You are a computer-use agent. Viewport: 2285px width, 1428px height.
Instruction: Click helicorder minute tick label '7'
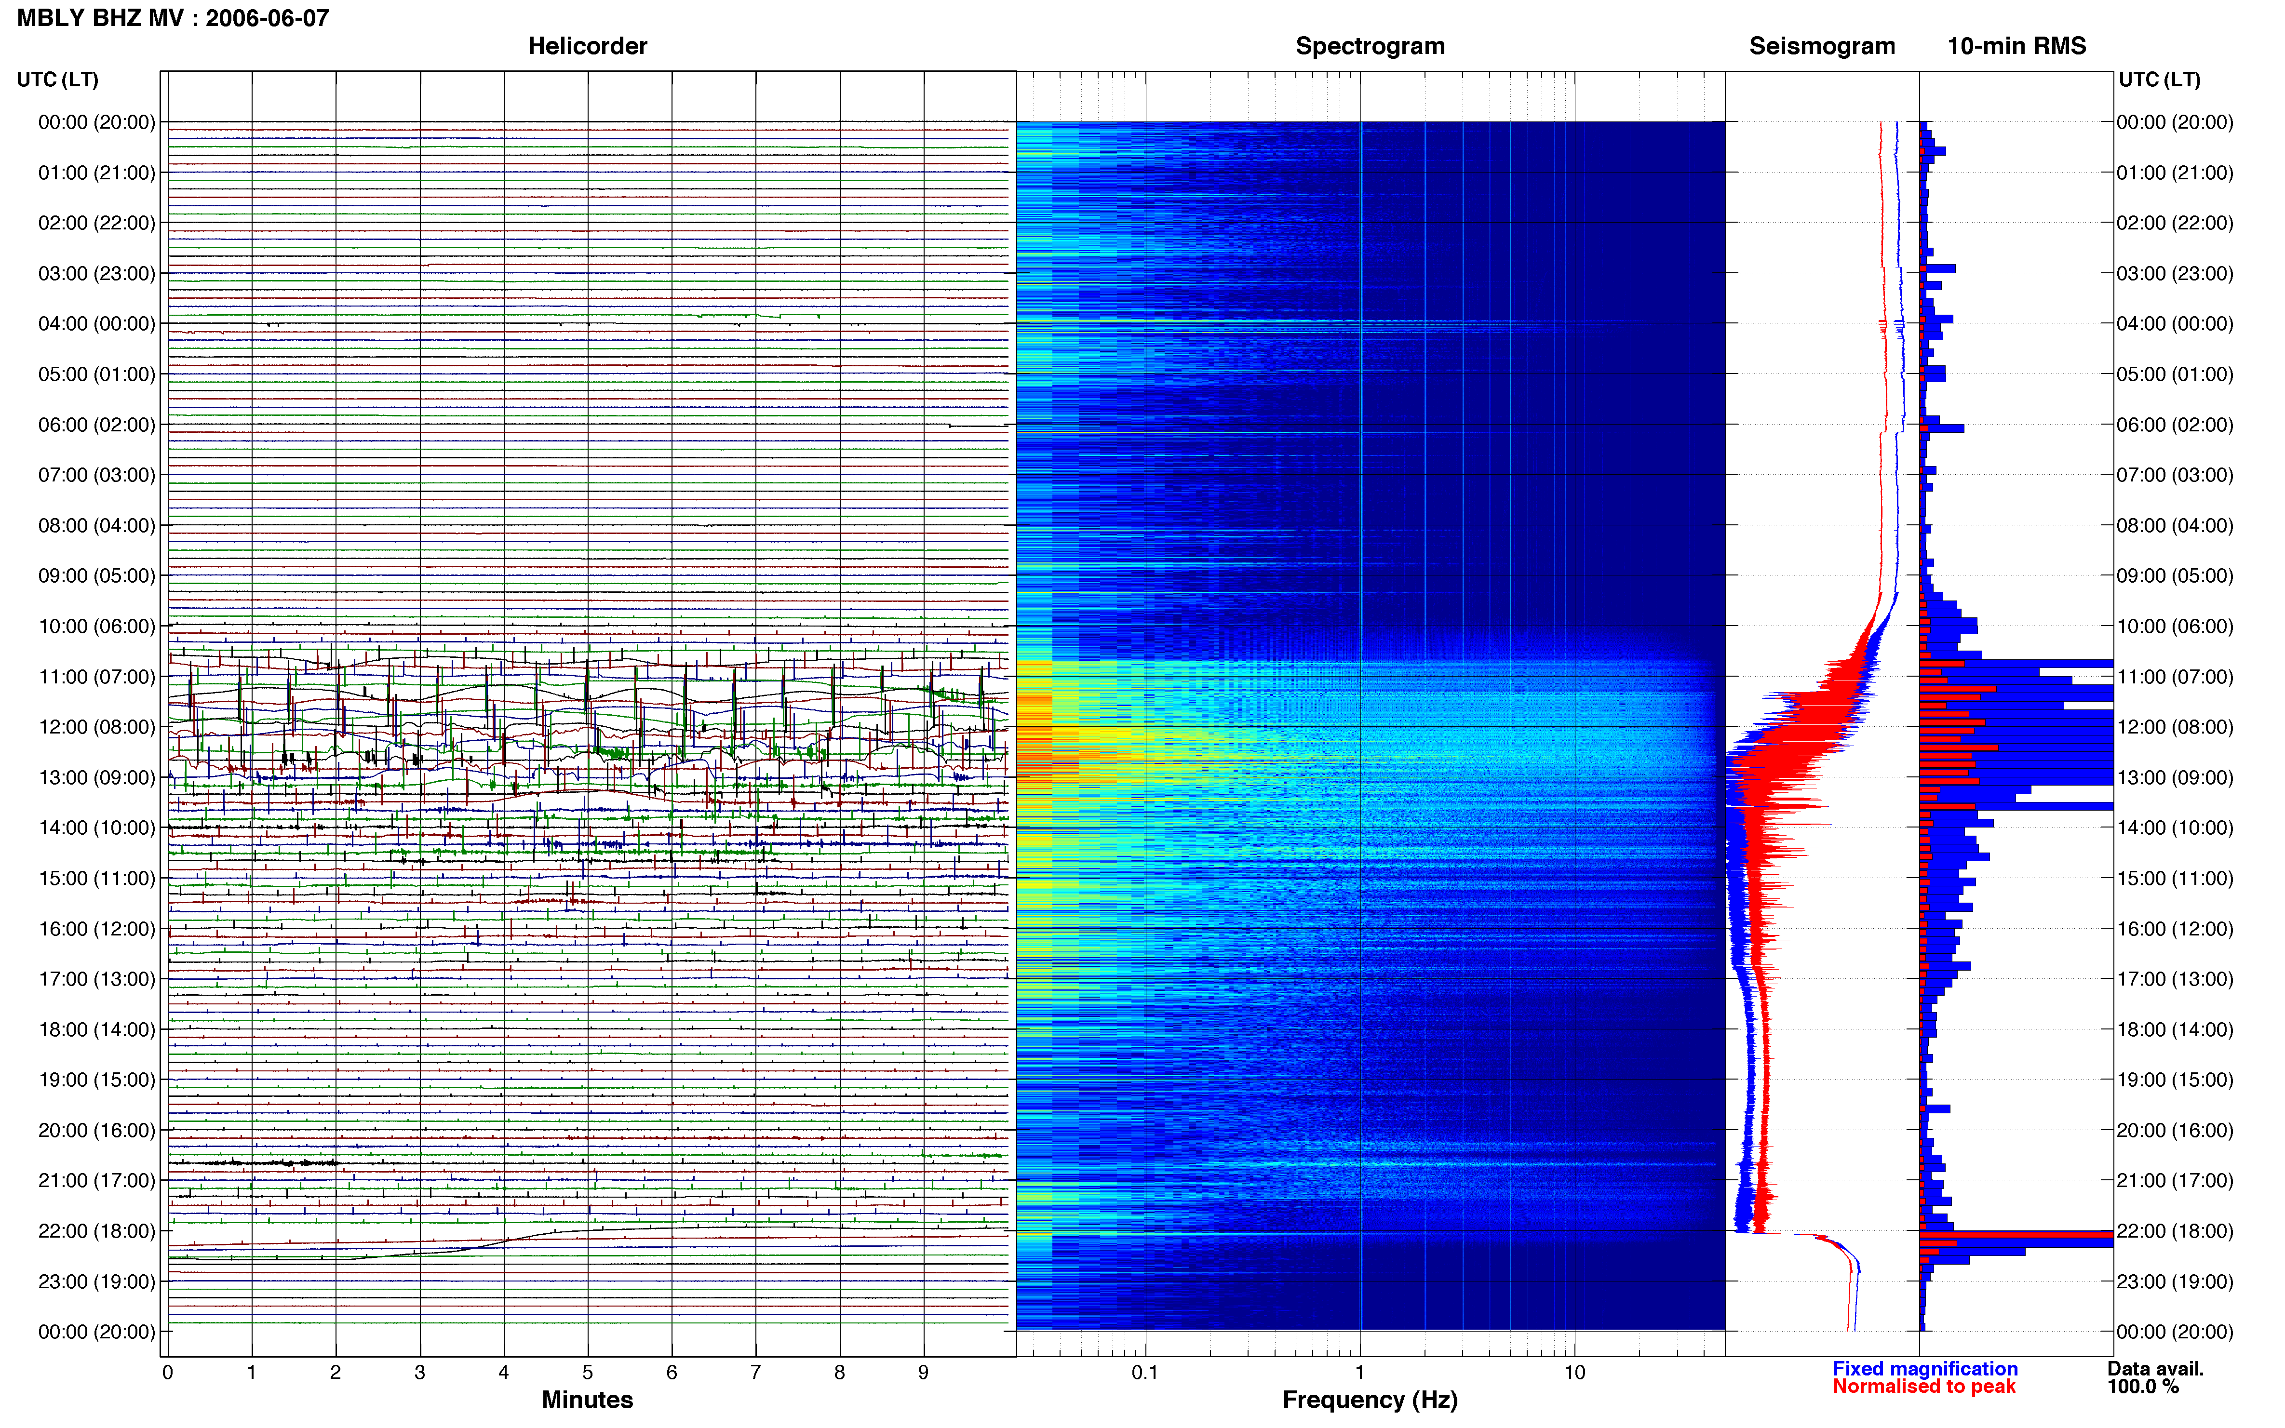point(756,1372)
